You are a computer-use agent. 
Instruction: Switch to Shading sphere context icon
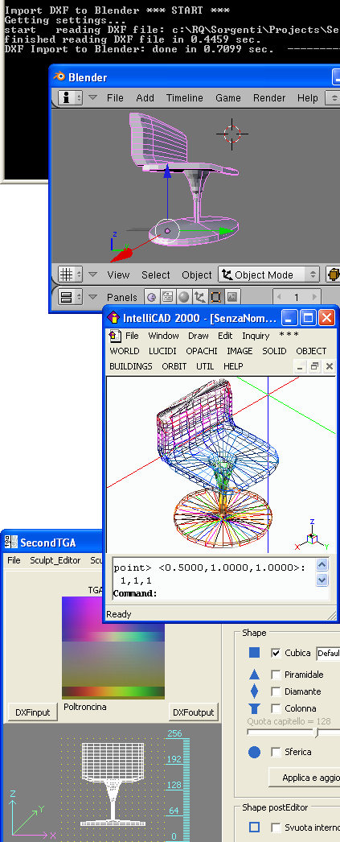[184, 297]
